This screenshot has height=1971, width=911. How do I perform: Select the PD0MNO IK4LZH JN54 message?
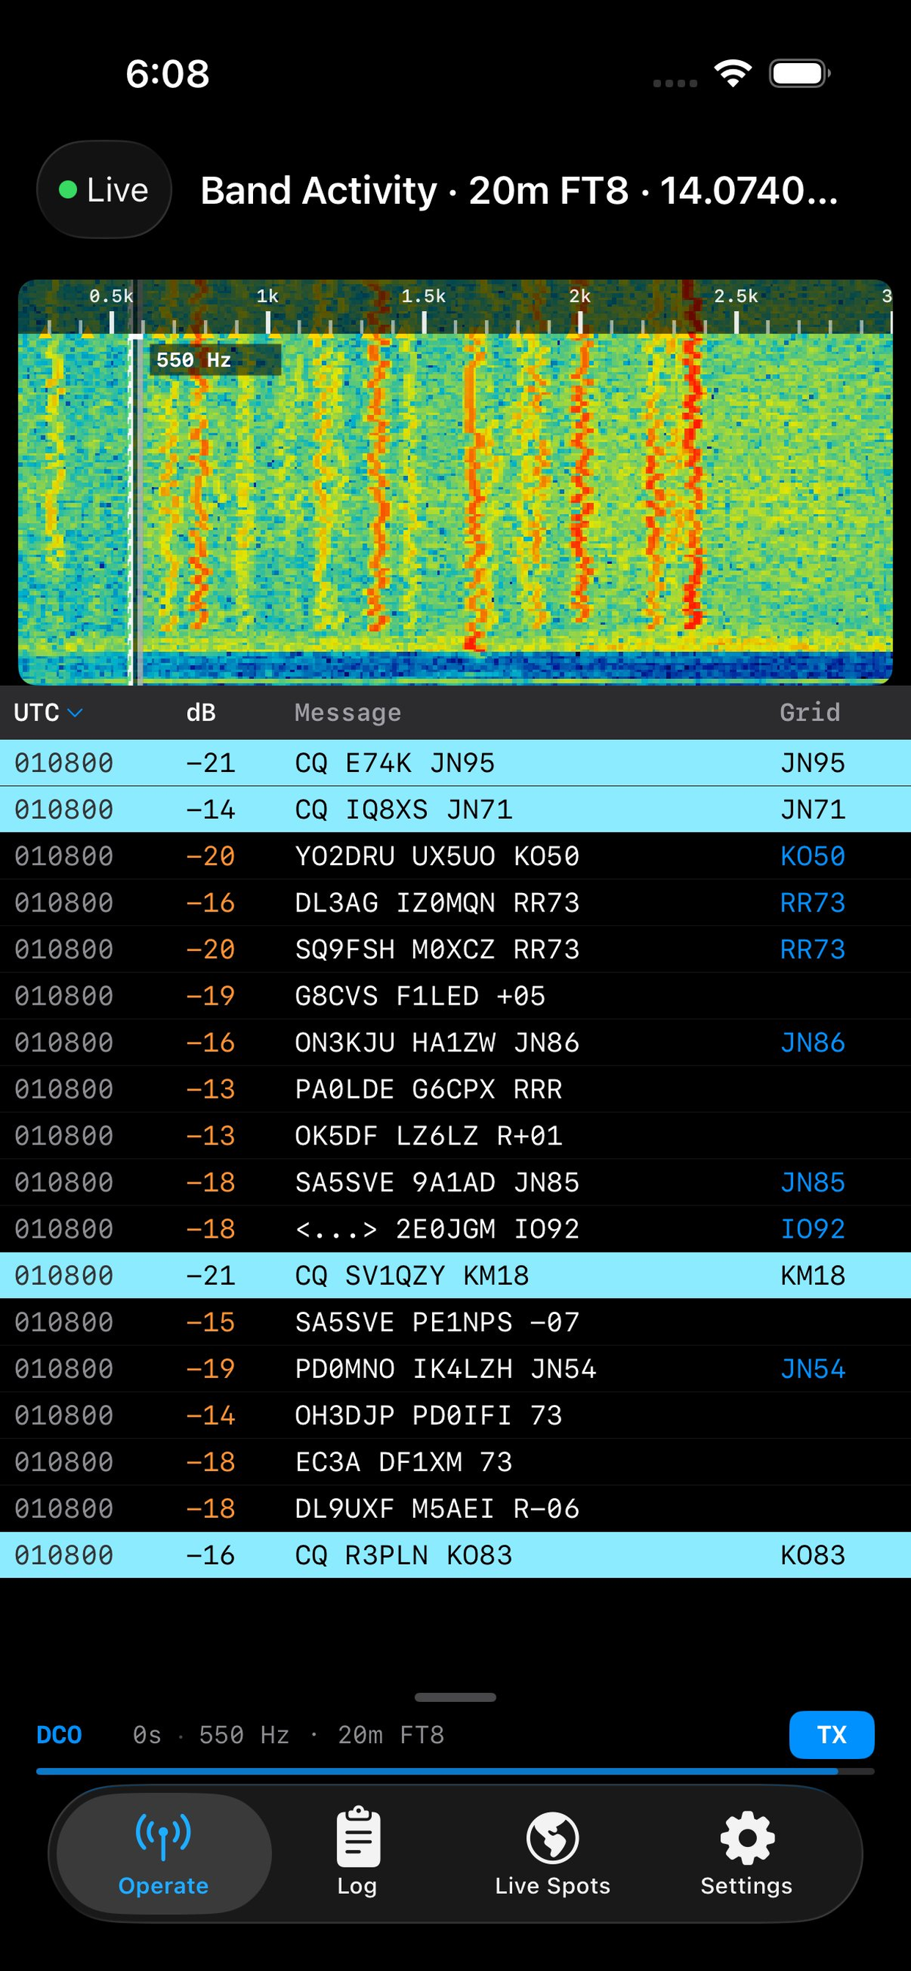pyautogui.click(x=445, y=1369)
